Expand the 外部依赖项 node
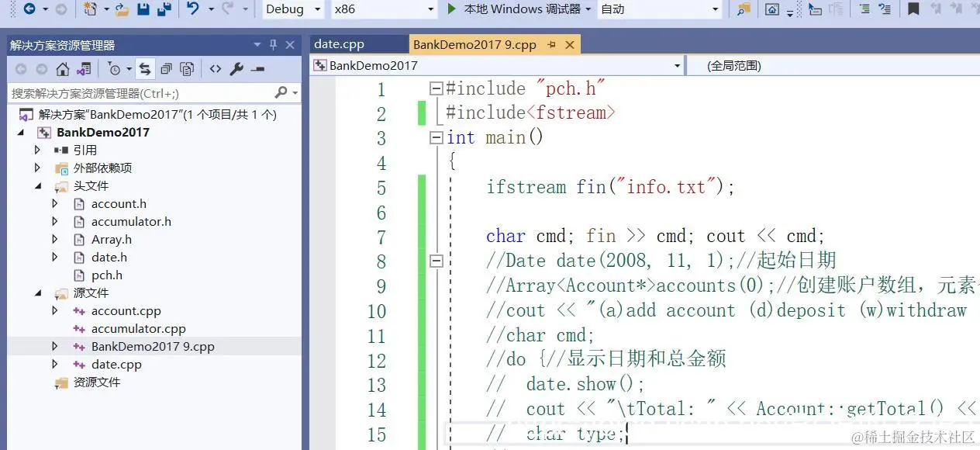 pos(37,168)
